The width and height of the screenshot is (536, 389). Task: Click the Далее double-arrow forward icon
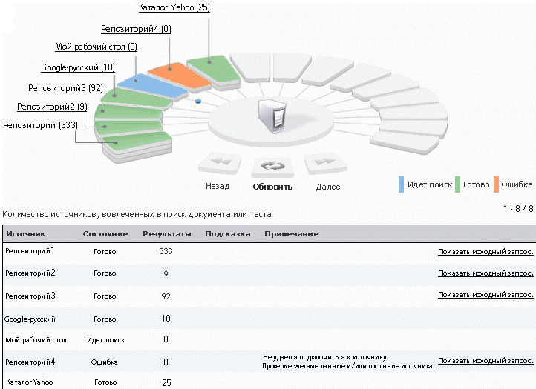[326, 162]
